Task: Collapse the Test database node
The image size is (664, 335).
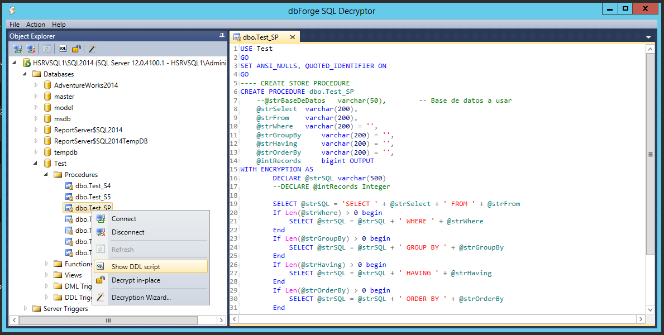Action: coord(36,163)
